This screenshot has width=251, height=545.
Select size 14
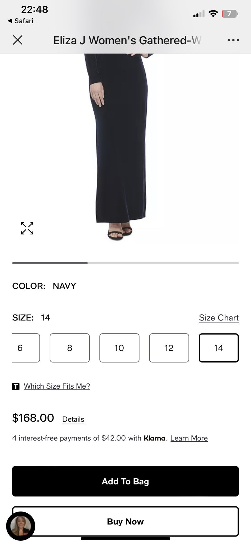click(x=219, y=348)
